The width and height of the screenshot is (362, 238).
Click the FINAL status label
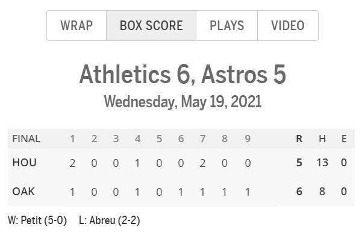tap(27, 139)
